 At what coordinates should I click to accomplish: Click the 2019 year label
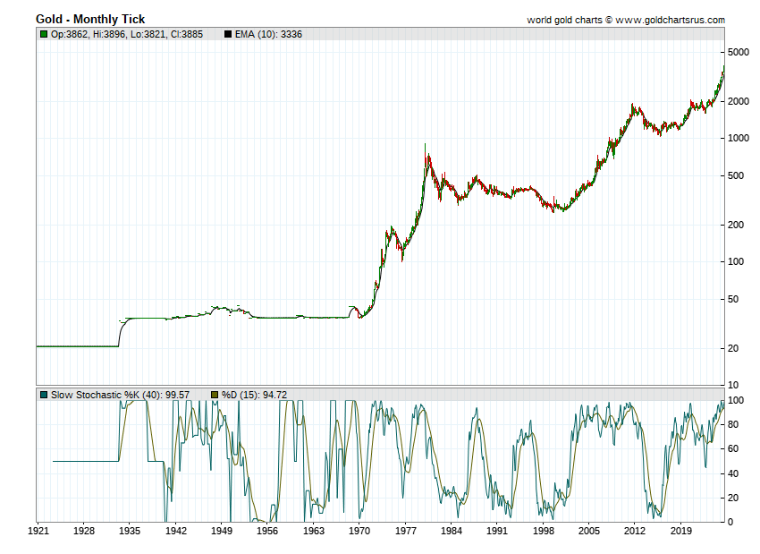tap(681, 531)
